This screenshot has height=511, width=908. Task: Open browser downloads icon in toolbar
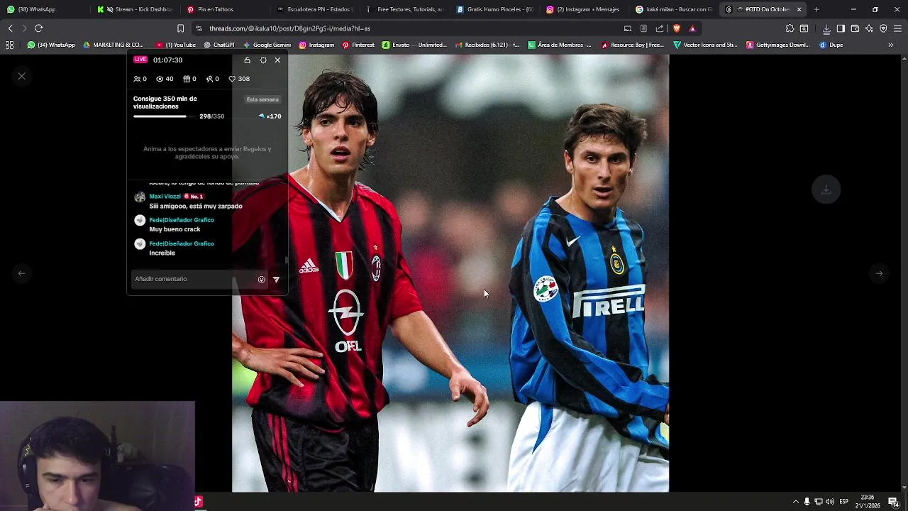826,28
